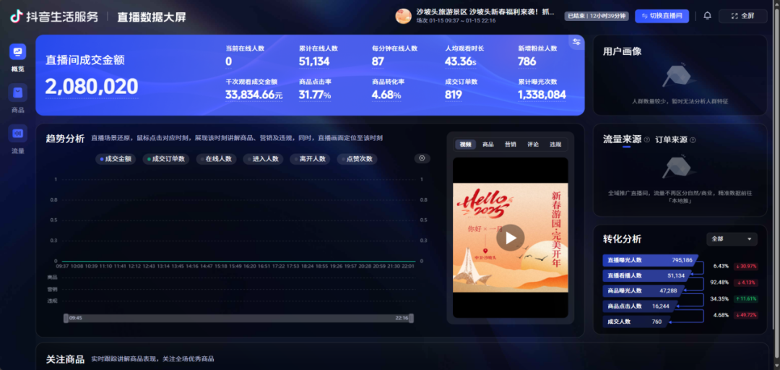The height and width of the screenshot is (370, 780).
Task: Click the 切换直播间 button
Action: point(663,16)
